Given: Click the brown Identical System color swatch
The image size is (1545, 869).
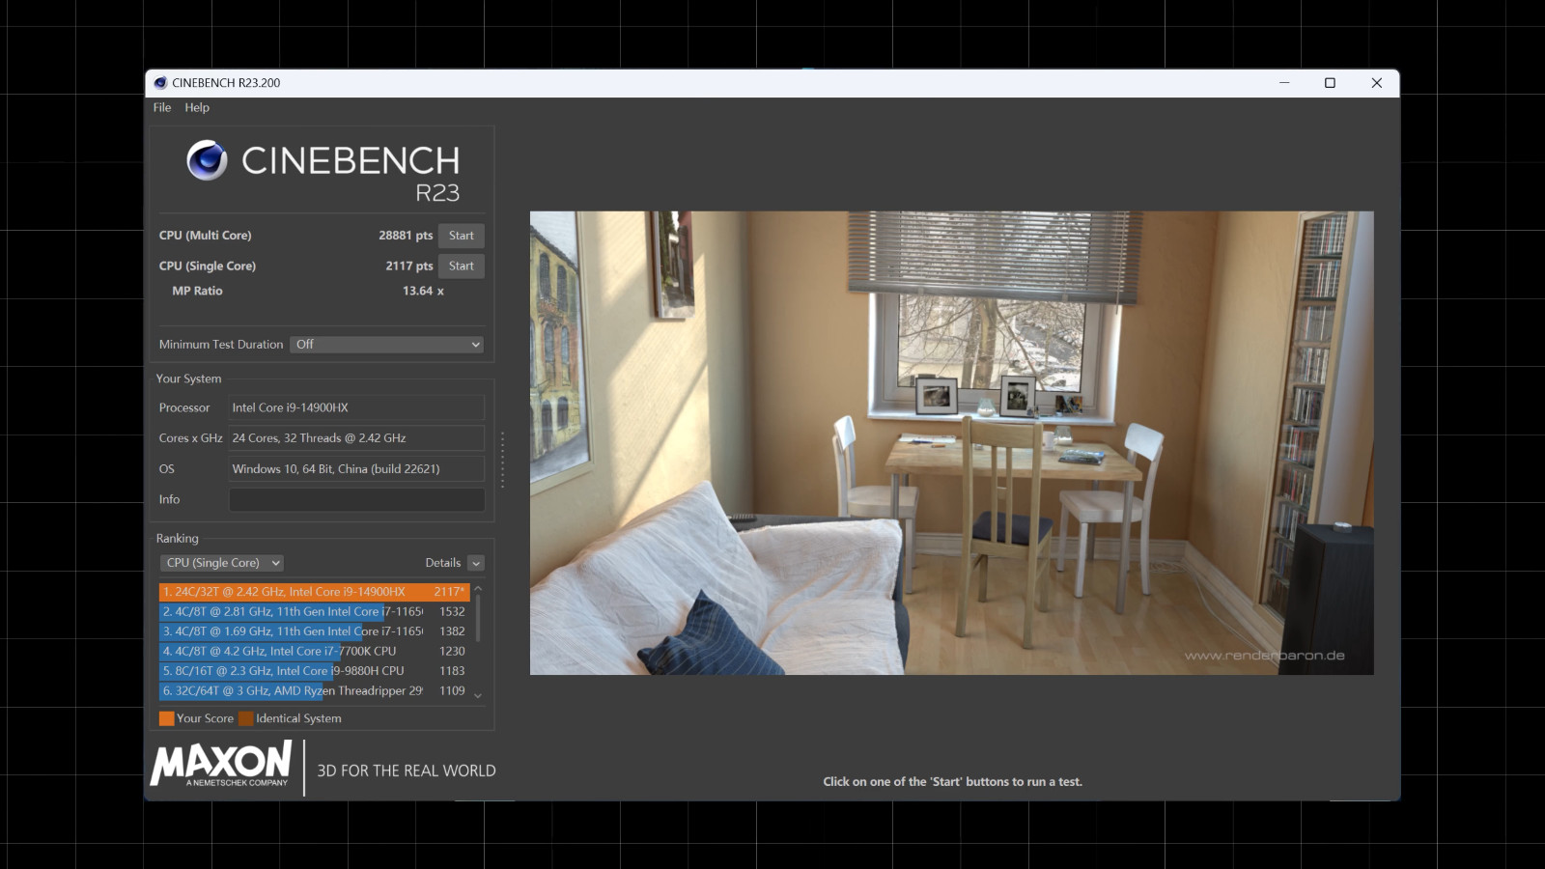Looking at the screenshot, I should pyautogui.click(x=246, y=718).
